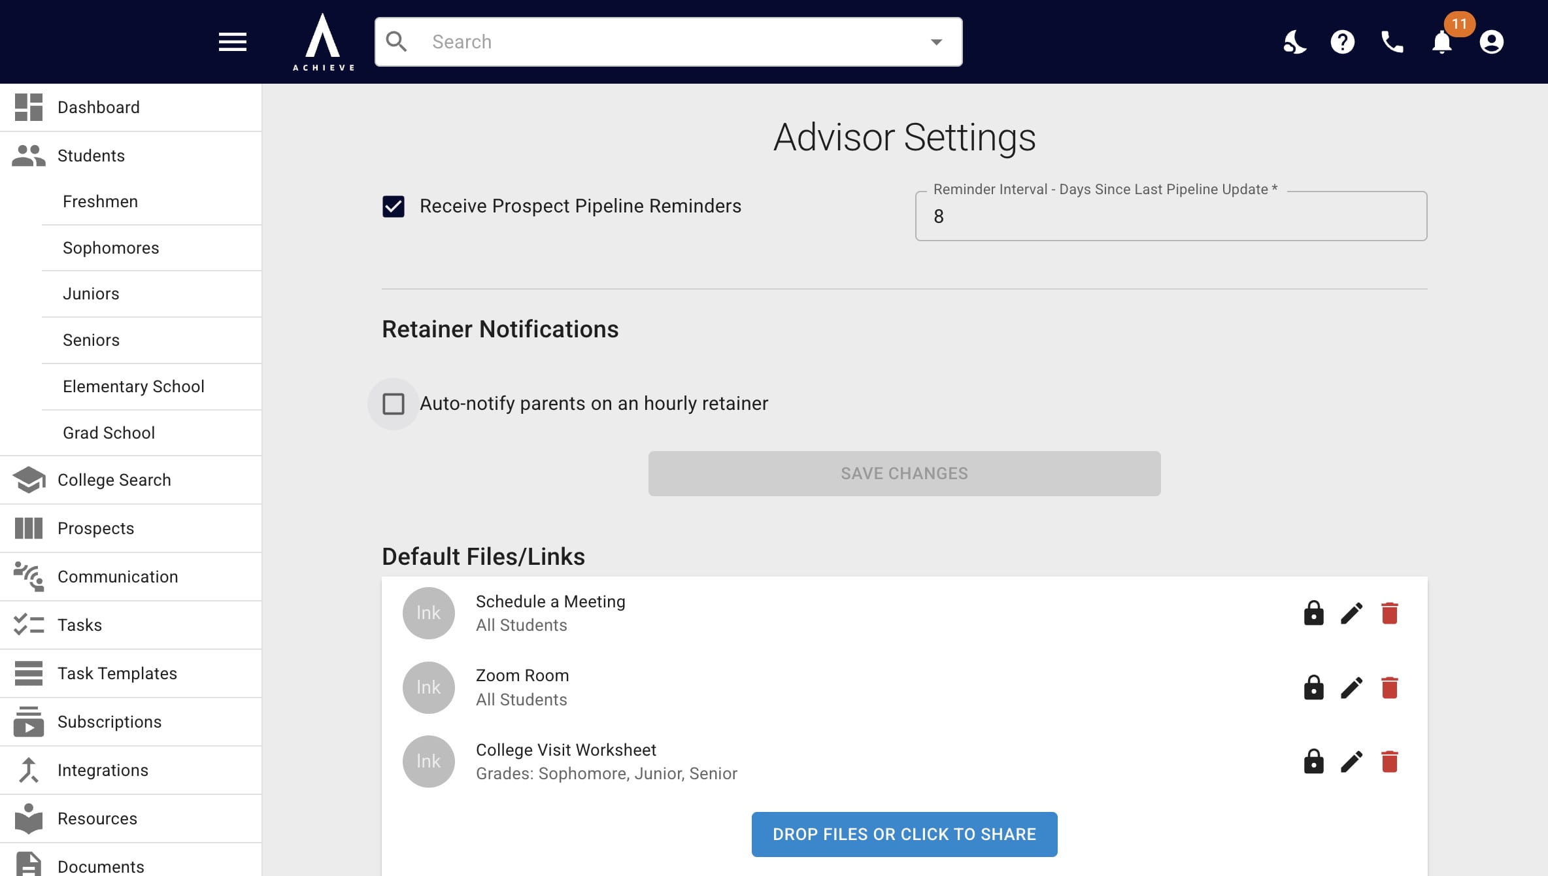
Task: Click the phone call icon
Action: pos(1392,42)
